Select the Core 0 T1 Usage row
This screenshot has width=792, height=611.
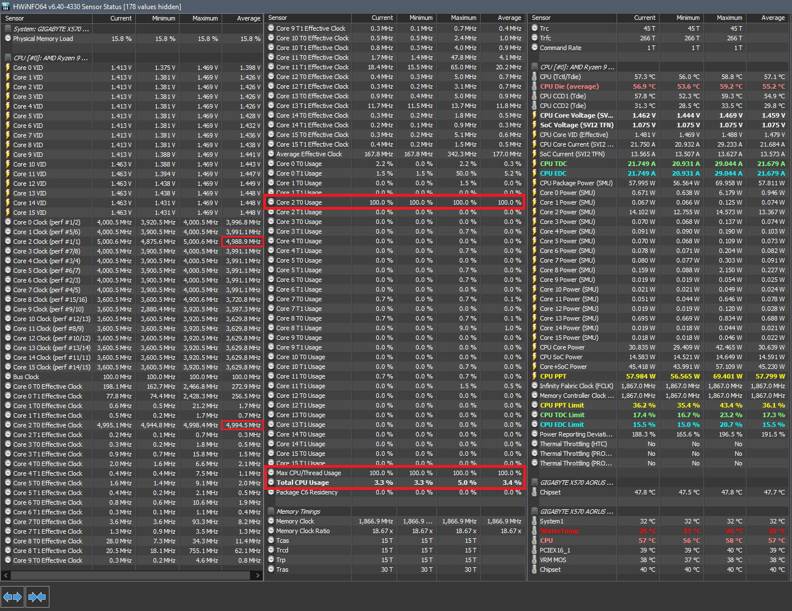(394, 173)
